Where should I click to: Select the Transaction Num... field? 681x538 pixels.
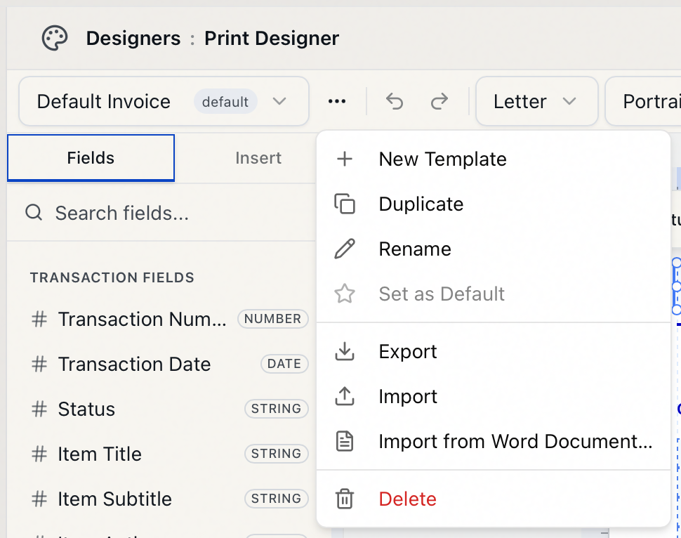[169, 319]
